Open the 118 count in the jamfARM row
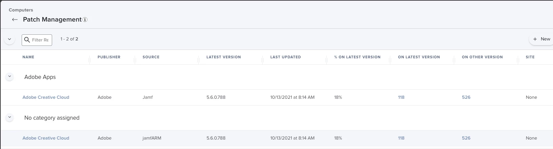Image resolution: width=553 pixels, height=149 pixels. 401,138
